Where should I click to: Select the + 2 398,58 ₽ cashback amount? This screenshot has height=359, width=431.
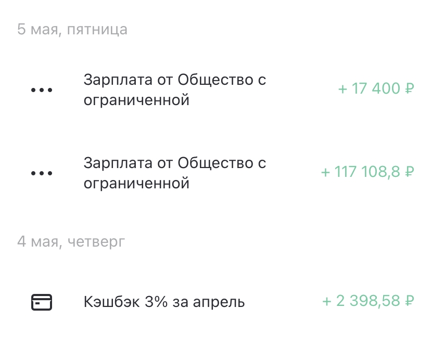(368, 301)
